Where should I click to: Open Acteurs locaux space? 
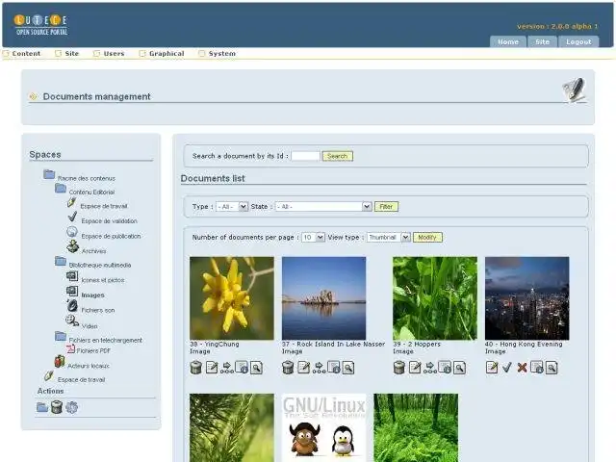click(89, 366)
